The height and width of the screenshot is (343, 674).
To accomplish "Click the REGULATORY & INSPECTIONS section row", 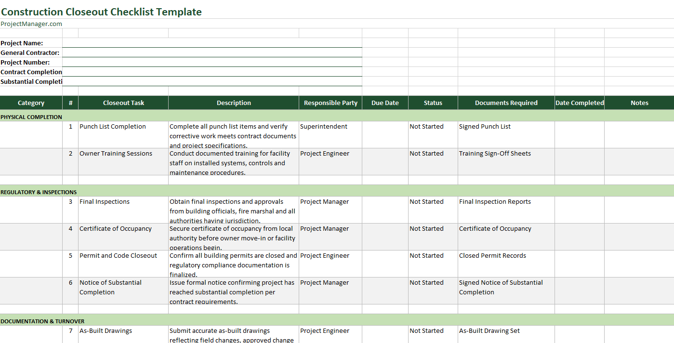I will pos(337,192).
